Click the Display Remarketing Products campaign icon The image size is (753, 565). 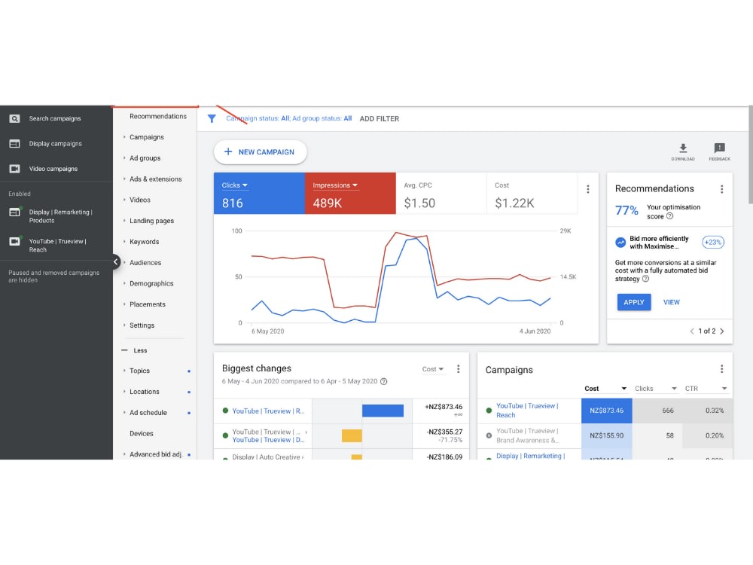(15, 212)
